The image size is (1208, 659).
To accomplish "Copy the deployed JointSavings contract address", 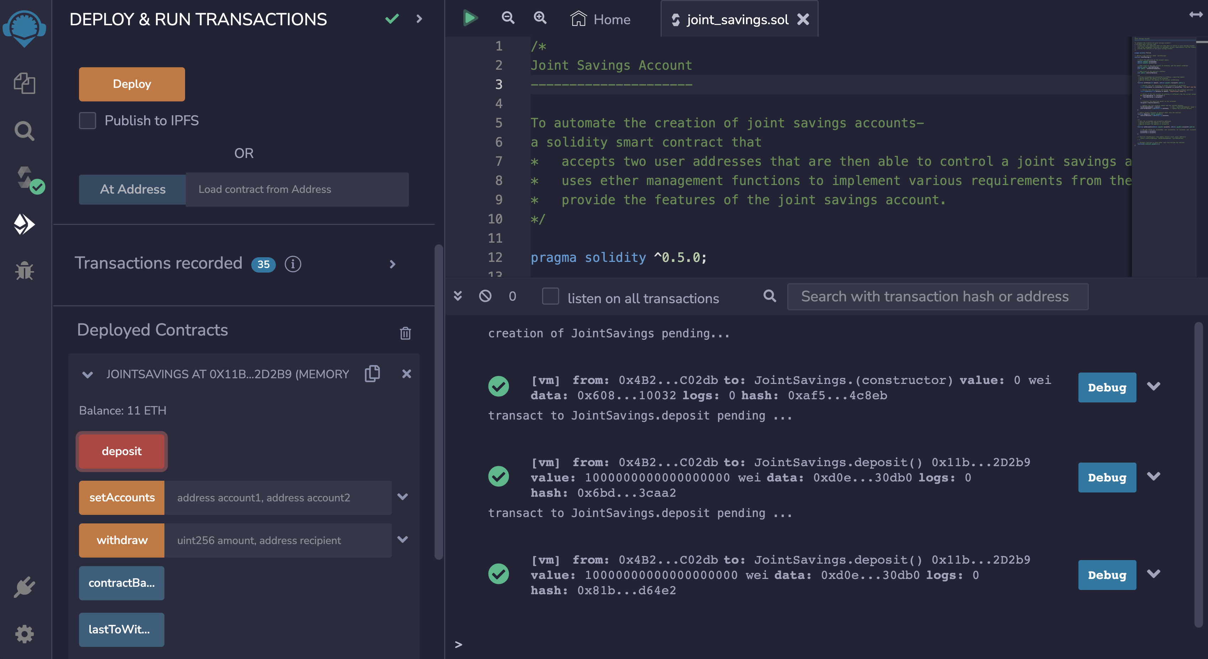I will coord(372,374).
